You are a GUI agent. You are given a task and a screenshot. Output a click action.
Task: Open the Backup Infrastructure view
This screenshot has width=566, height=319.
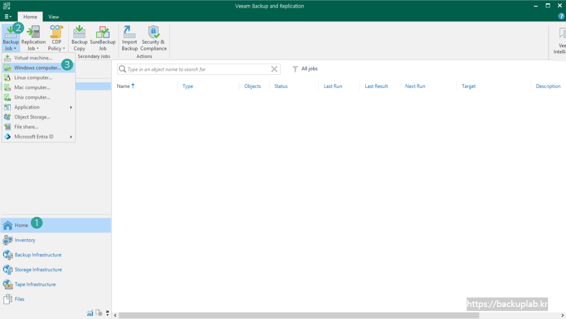tap(56, 255)
